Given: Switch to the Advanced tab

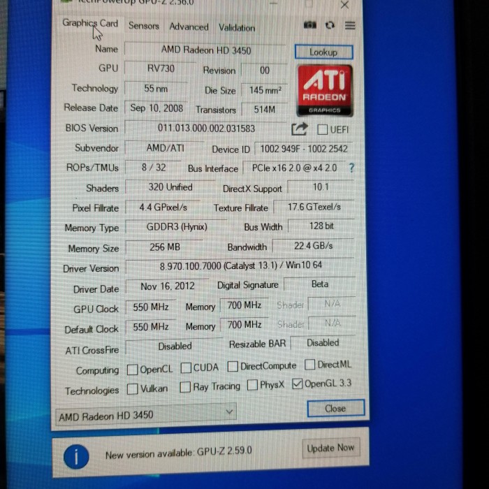Looking at the screenshot, I should point(189,27).
